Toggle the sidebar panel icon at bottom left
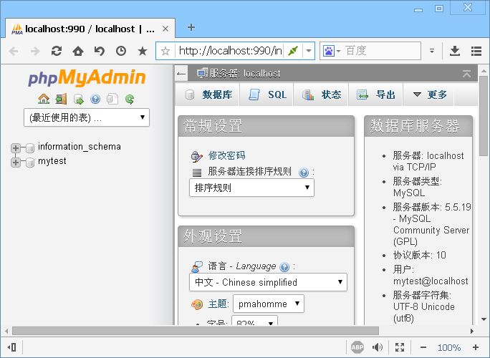The image size is (490, 358). [x=12, y=347]
